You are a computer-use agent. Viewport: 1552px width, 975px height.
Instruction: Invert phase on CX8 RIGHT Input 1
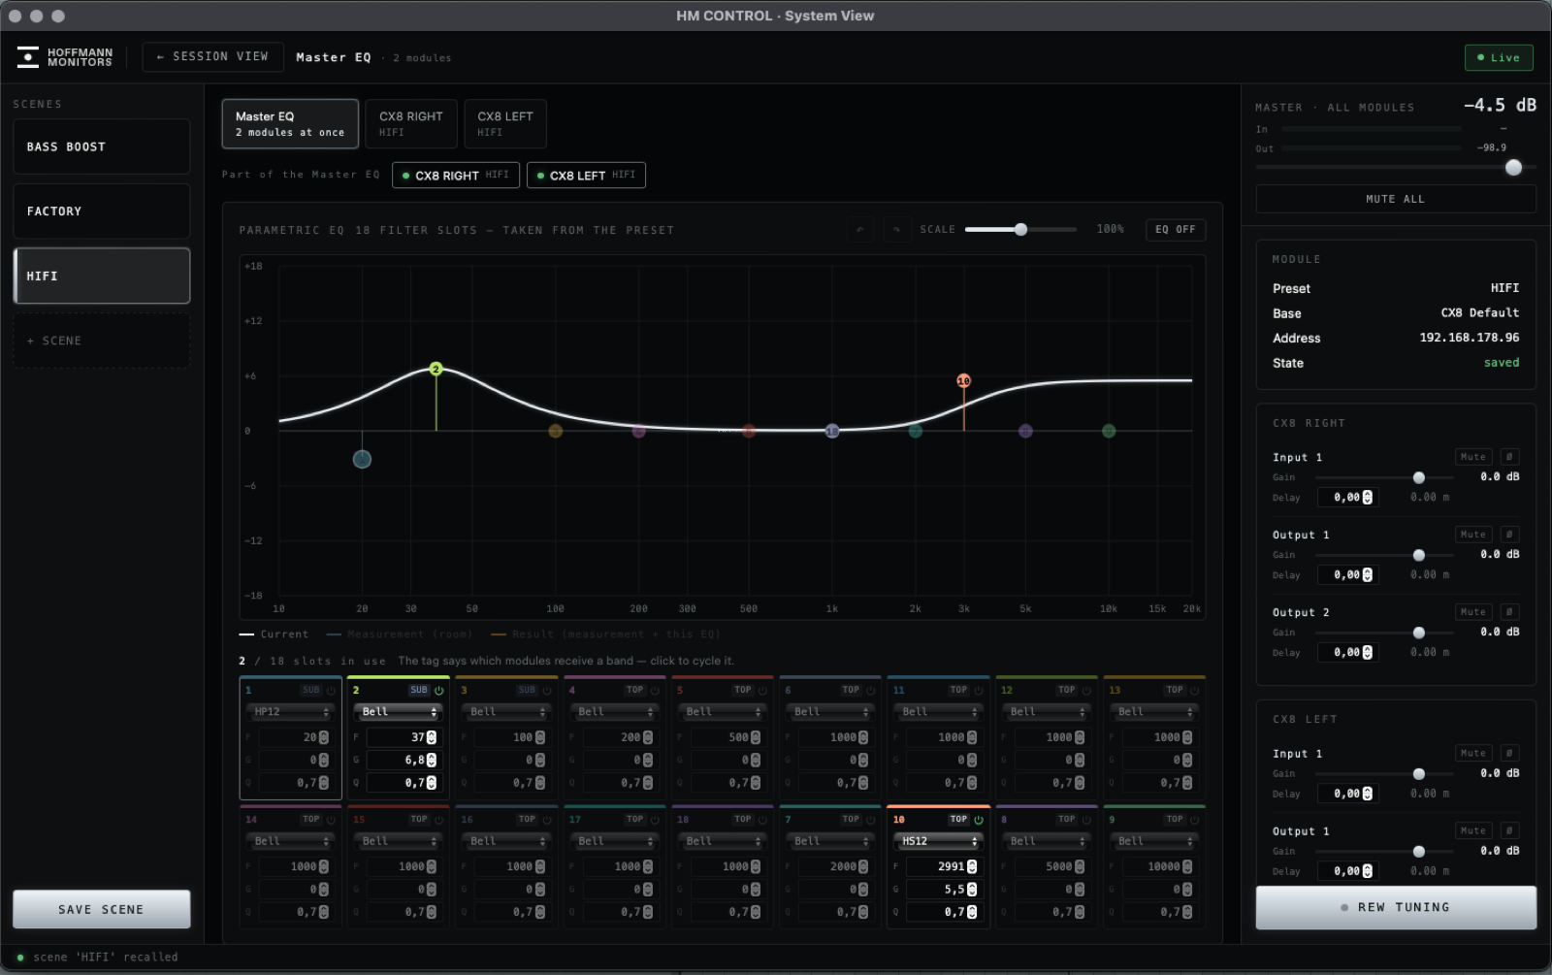(x=1509, y=457)
